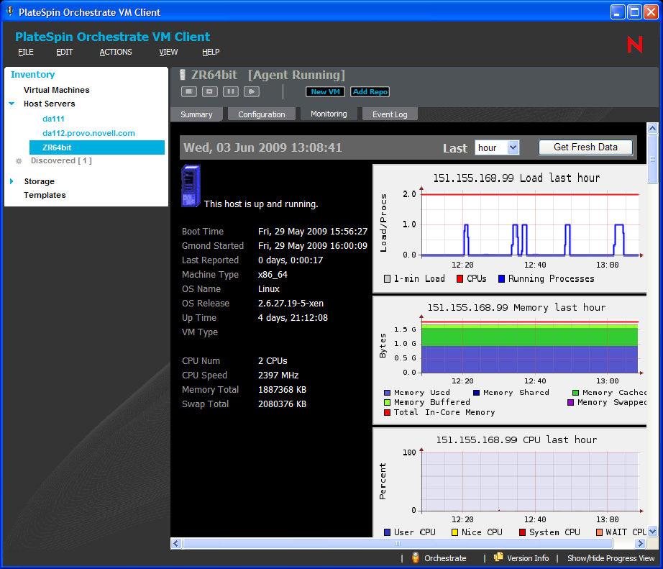Switch to the Event Log tab
The image size is (663, 569).
[390, 114]
